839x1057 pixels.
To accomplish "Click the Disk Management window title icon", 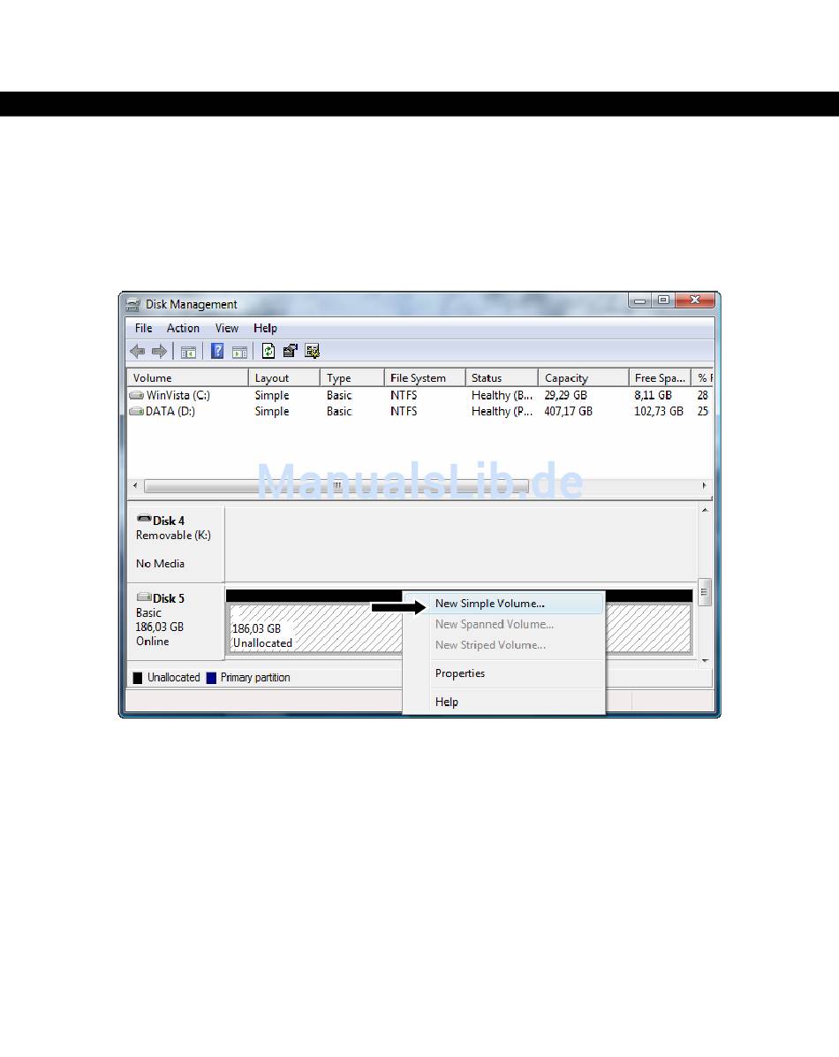I will 132,305.
